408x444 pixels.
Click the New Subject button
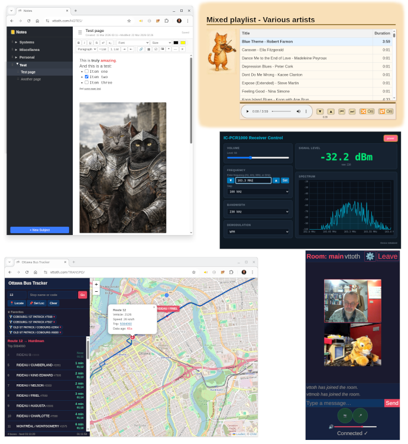[40, 230]
